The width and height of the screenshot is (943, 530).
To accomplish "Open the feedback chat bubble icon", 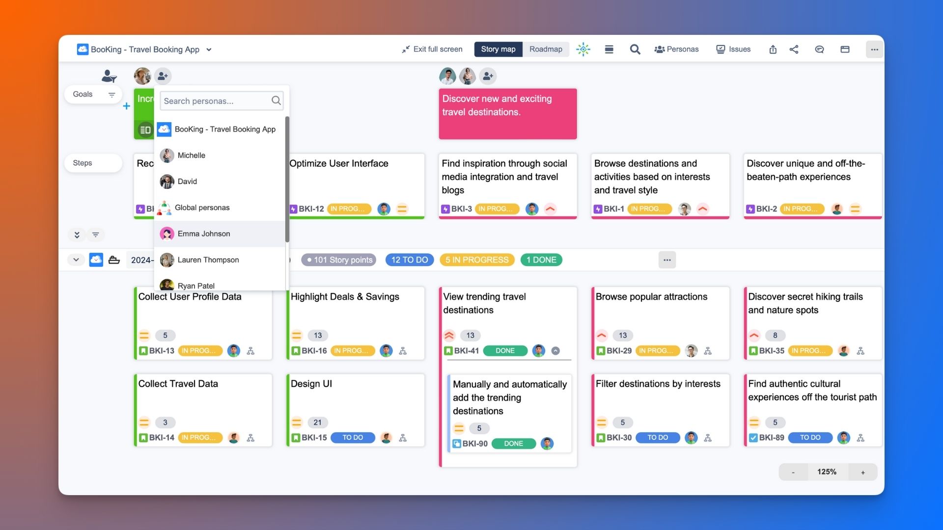I will [x=819, y=49].
